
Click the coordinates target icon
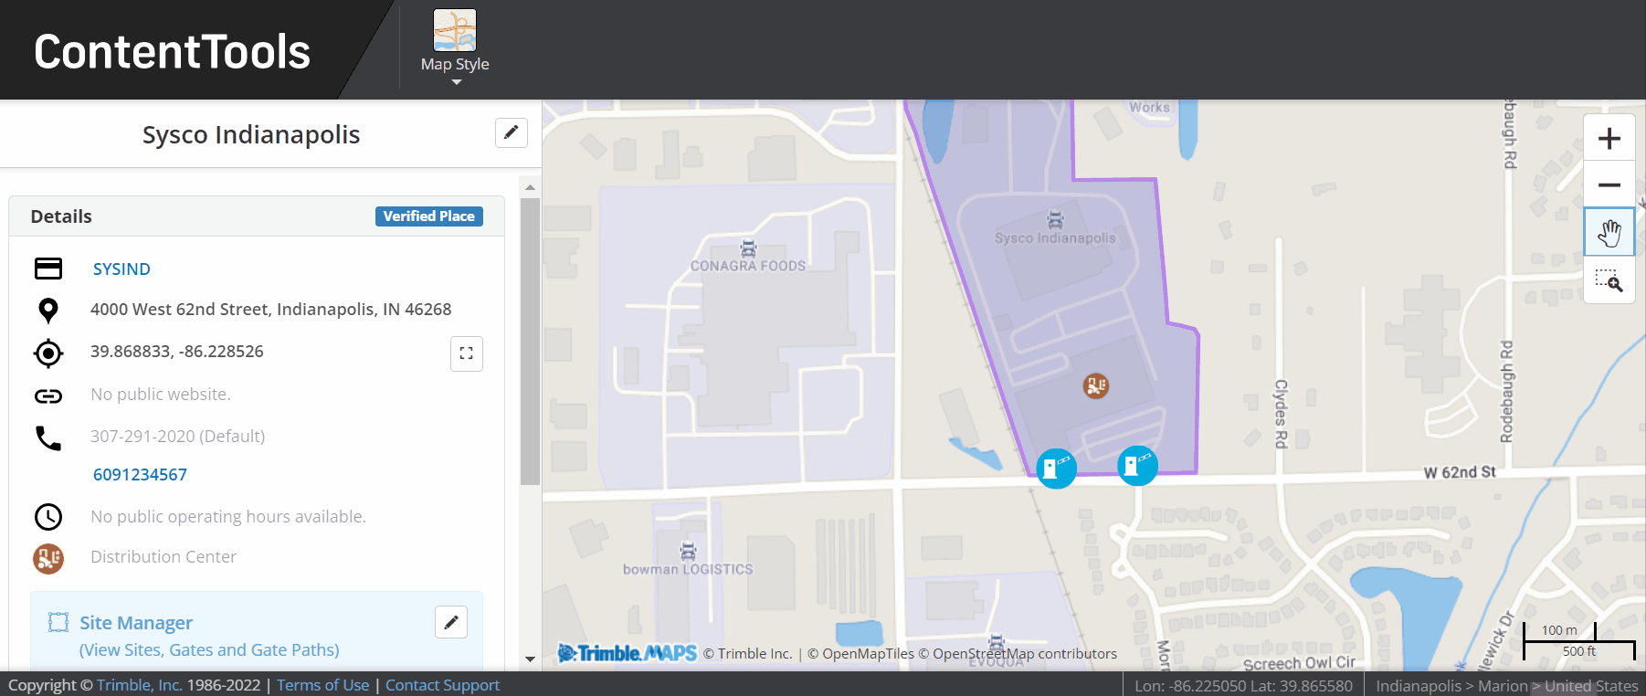click(48, 353)
